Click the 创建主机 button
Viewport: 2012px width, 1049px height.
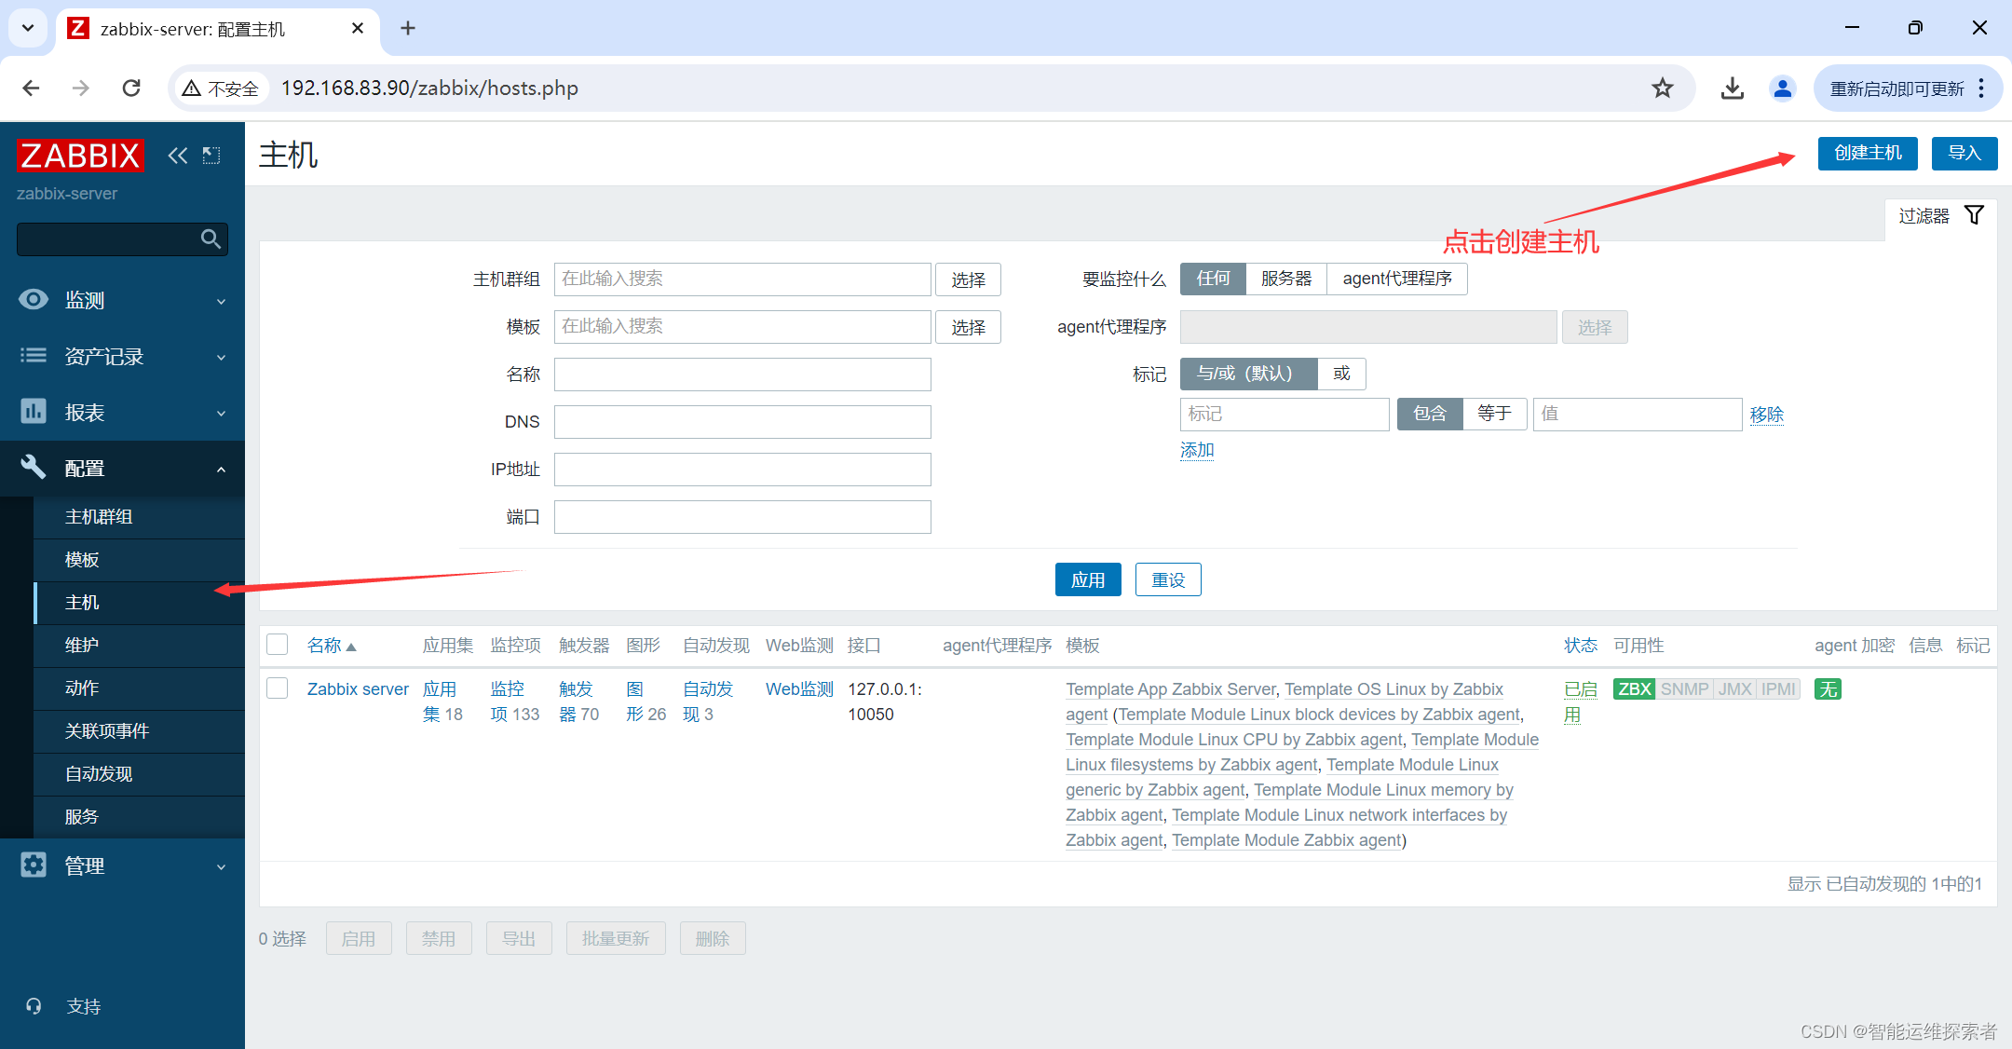coord(1867,154)
